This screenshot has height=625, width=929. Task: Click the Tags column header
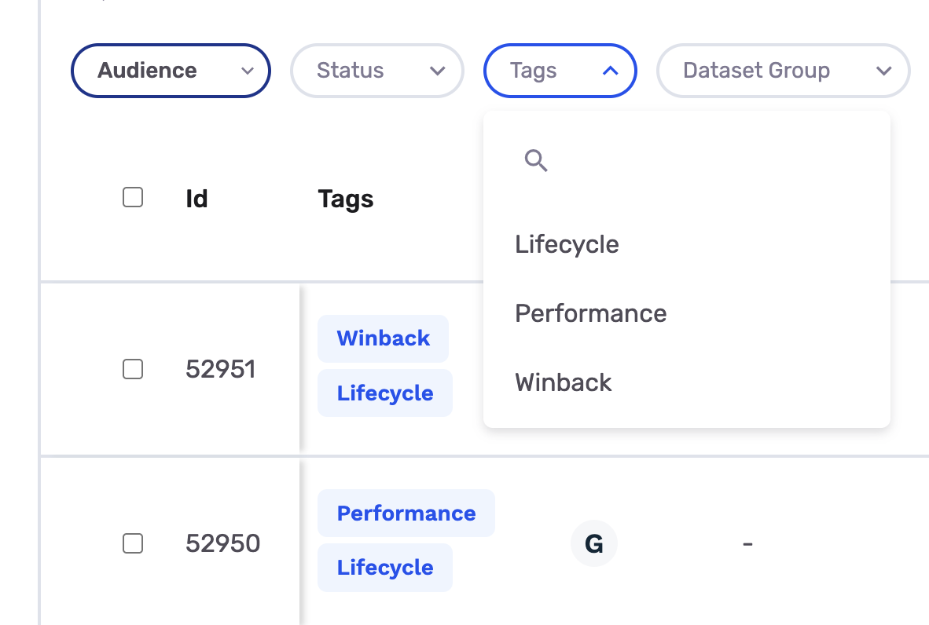coord(346,199)
